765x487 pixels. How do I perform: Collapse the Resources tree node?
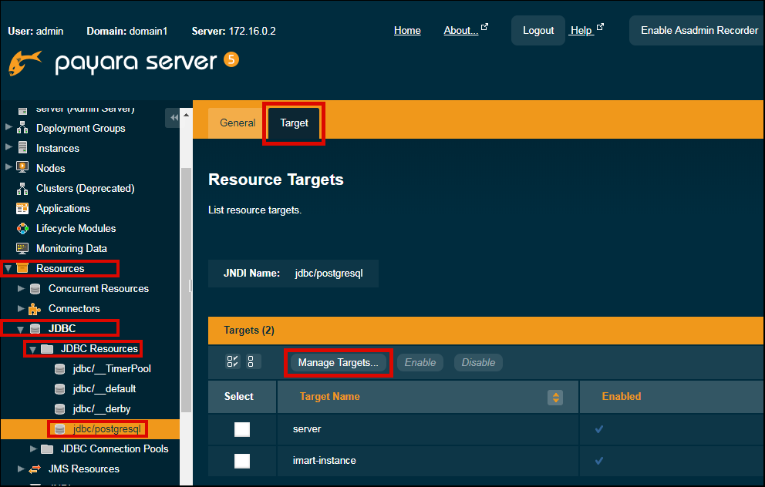[8, 268]
